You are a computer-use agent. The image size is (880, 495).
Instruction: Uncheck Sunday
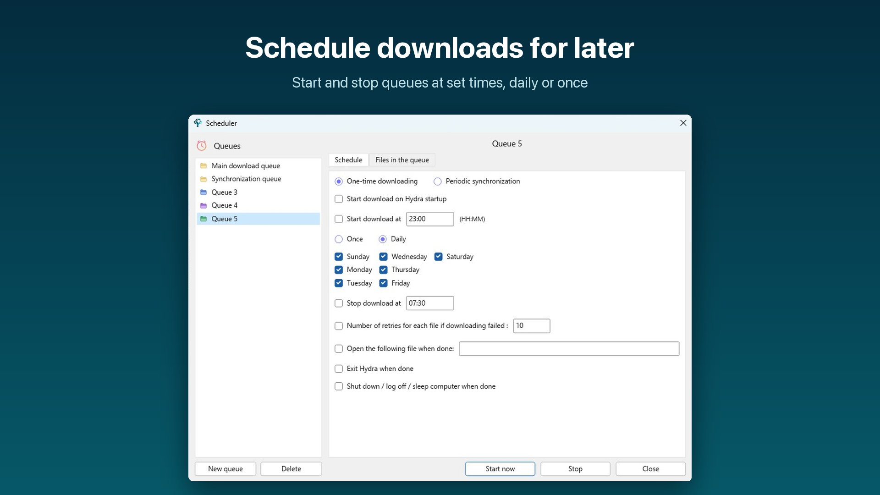coord(339,257)
